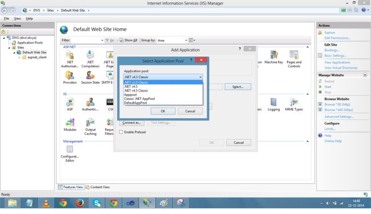Image resolution: width=371 pixels, height=214 pixels.
Task: Open VLC media player from taskbar
Action: pos(46,203)
